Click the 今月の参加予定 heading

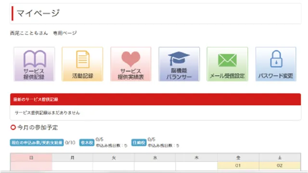[x=38, y=127]
